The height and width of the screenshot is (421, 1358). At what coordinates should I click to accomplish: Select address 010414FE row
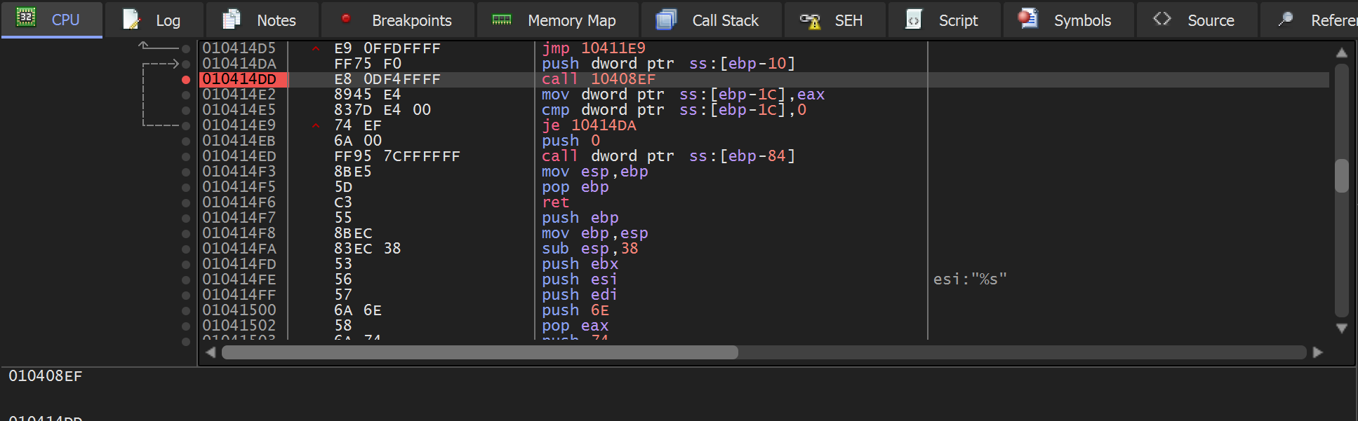tap(239, 280)
